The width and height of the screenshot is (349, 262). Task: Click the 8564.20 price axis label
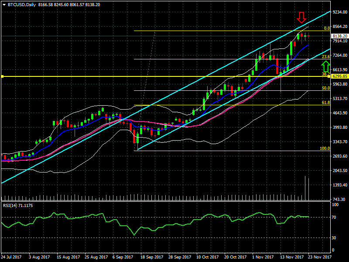(340, 27)
